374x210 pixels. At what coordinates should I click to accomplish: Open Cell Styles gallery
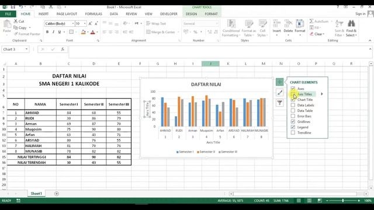click(262, 28)
